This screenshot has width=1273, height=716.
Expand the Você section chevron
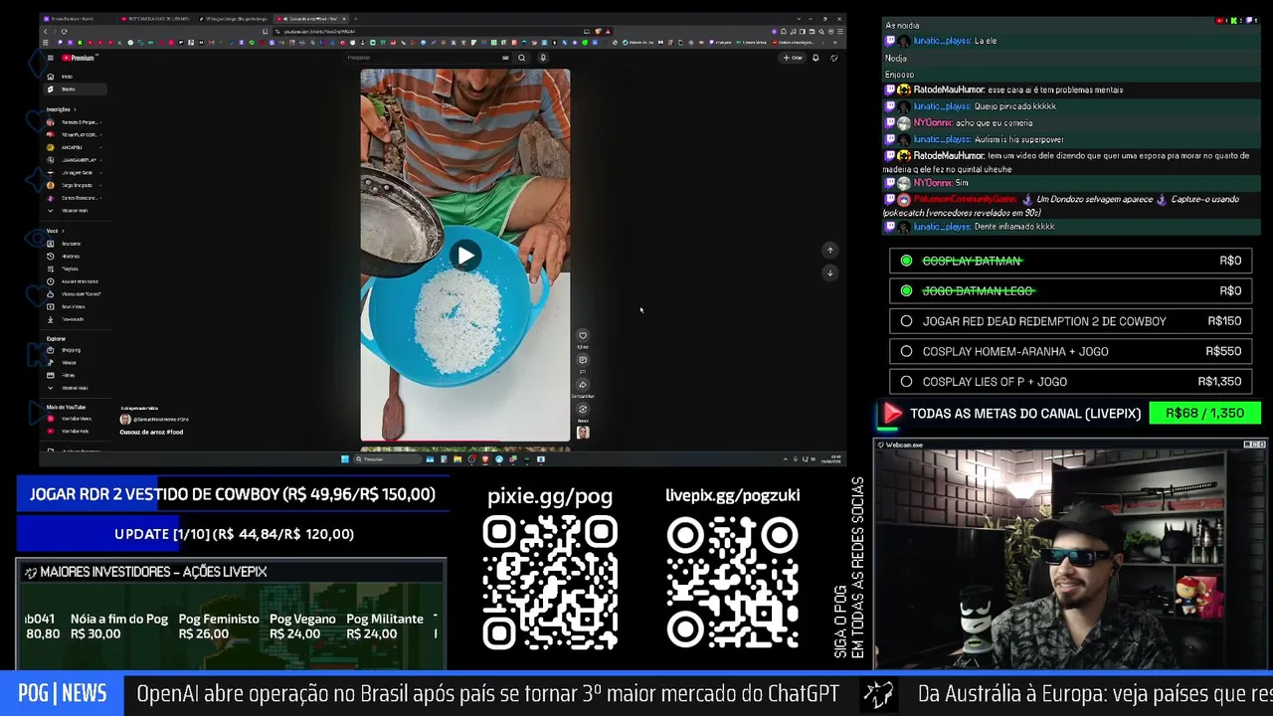63,231
